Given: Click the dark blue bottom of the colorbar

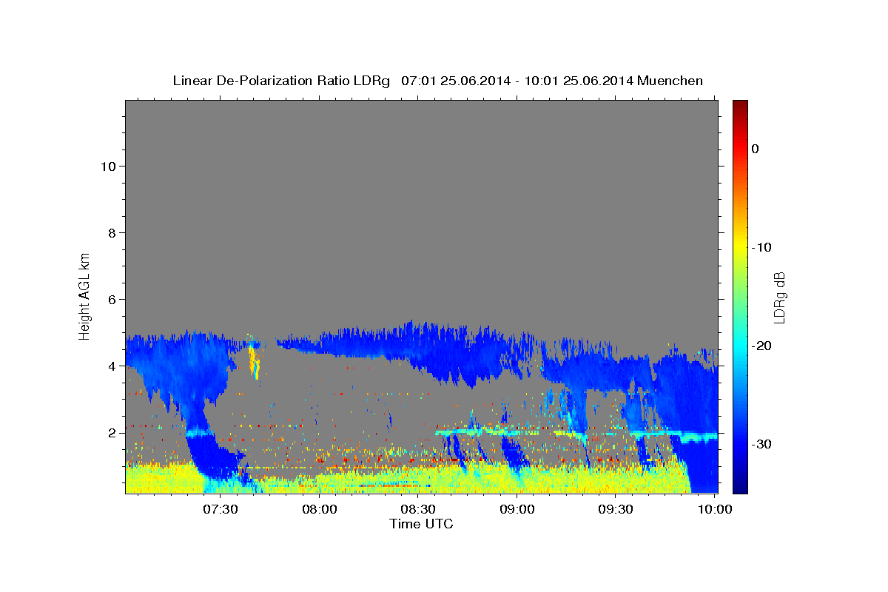Looking at the screenshot, I should click(740, 488).
